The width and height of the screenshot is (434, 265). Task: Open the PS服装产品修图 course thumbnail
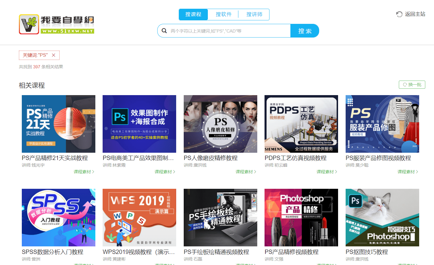pos(382,124)
